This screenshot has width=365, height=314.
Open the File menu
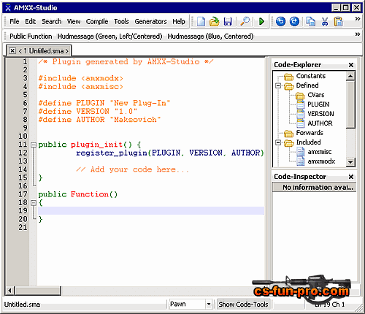[15, 22]
